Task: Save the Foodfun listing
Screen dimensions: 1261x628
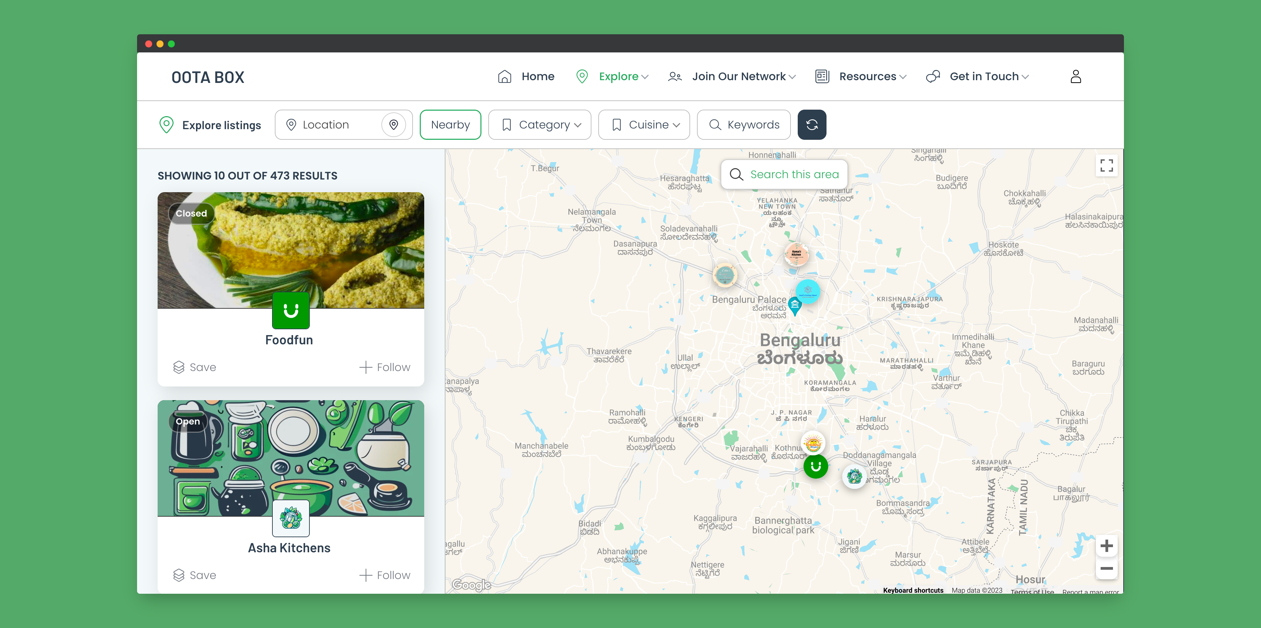Action: click(194, 367)
